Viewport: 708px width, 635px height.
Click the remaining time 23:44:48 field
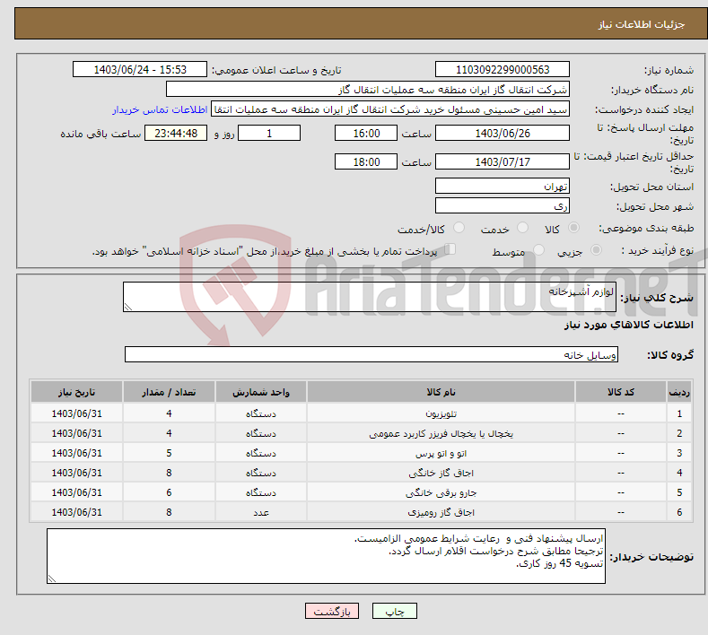click(x=176, y=133)
